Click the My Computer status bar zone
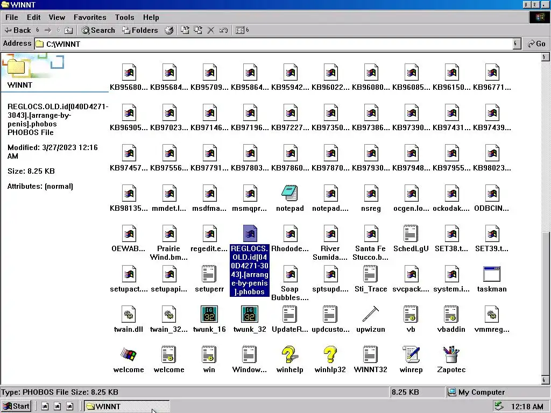The height and width of the screenshot is (413, 551). pyautogui.click(x=497, y=392)
